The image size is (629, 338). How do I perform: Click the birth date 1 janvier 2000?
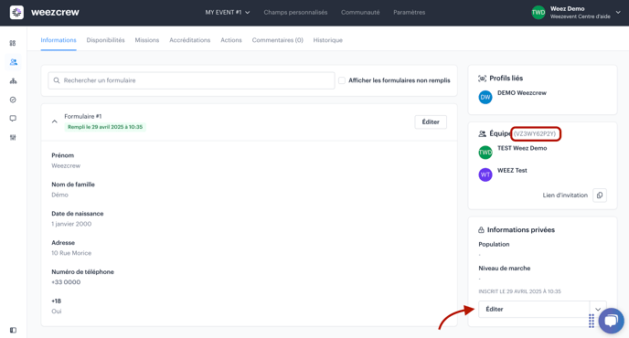pyautogui.click(x=71, y=224)
